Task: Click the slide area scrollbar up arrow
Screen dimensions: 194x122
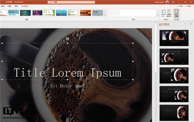Action: (156, 22)
